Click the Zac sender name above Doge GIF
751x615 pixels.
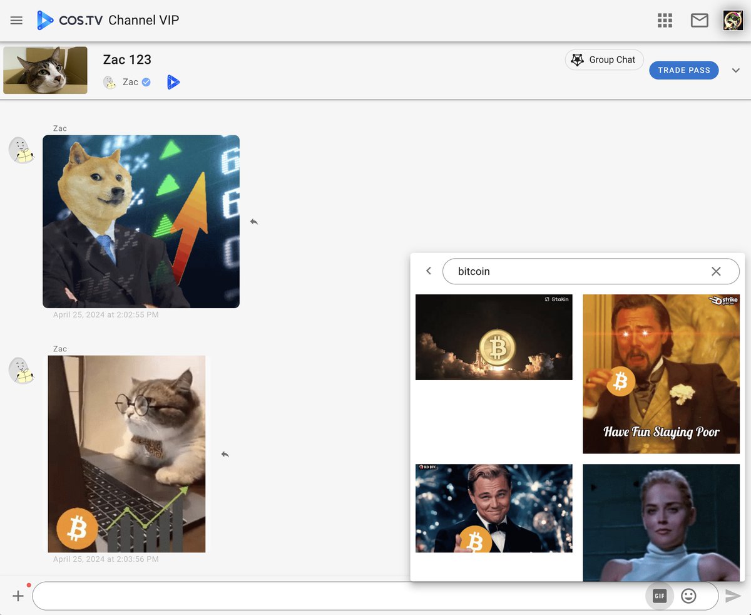[60, 128]
